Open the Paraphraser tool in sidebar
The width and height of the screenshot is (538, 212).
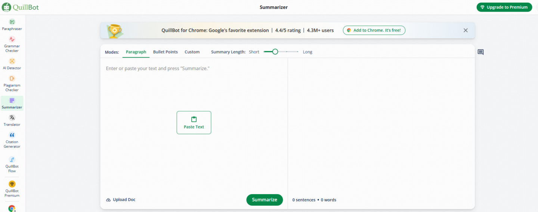coord(12,25)
